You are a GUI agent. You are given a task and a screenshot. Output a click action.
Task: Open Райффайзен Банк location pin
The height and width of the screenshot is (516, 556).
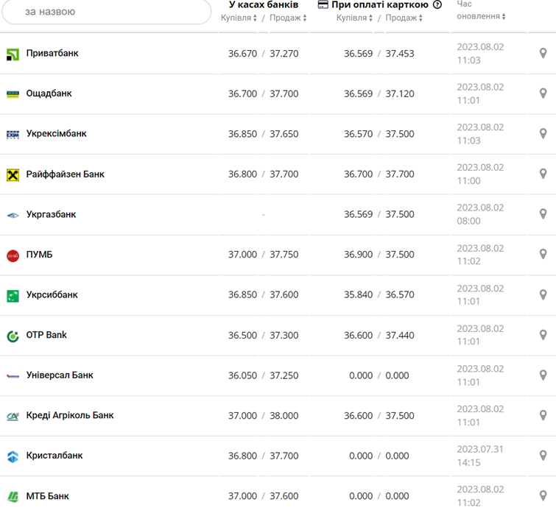coord(543,174)
